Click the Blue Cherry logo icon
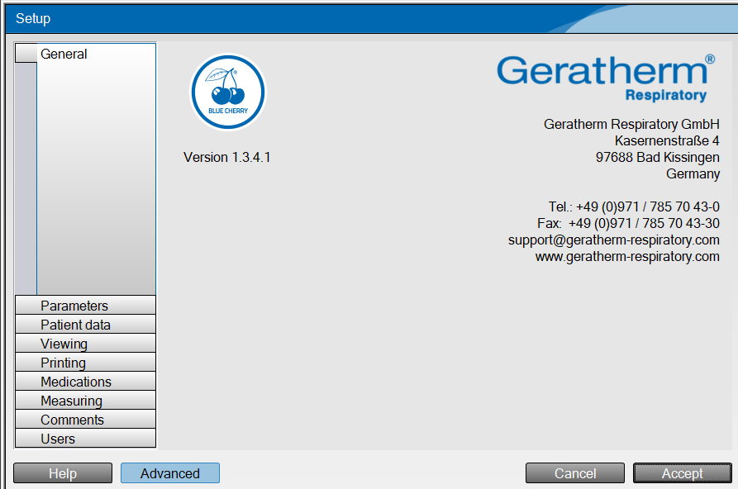The height and width of the screenshot is (489, 738). click(228, 92)
